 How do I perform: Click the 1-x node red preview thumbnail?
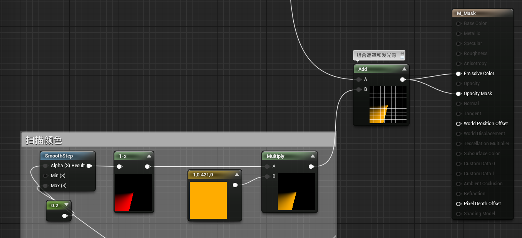(x=134, y=193)
